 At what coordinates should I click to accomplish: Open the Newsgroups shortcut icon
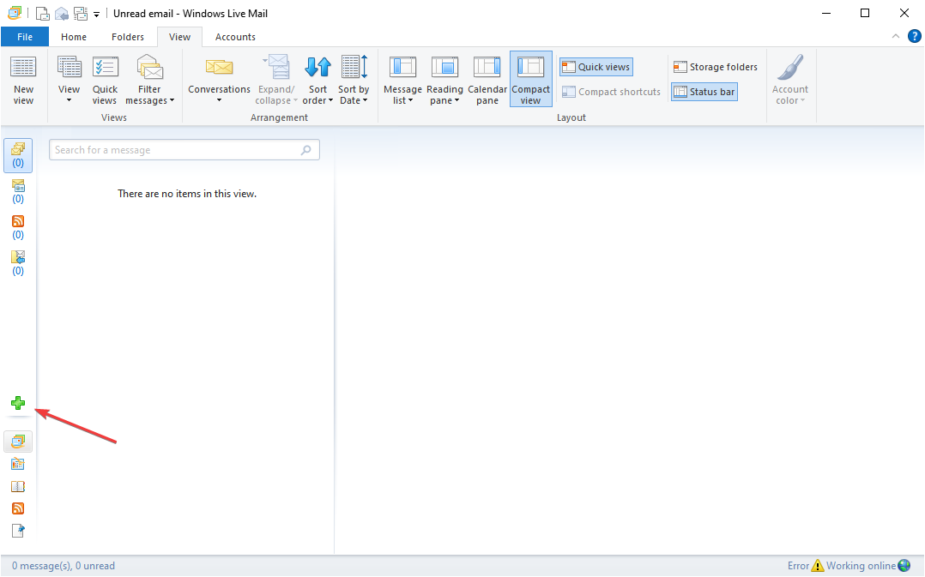(18, 531)
